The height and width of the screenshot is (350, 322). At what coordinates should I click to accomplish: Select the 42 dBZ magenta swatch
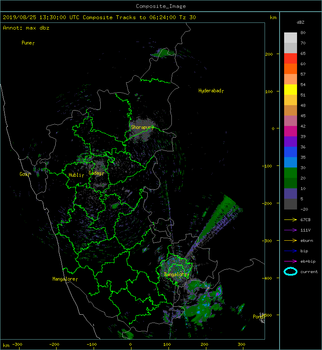290,131
